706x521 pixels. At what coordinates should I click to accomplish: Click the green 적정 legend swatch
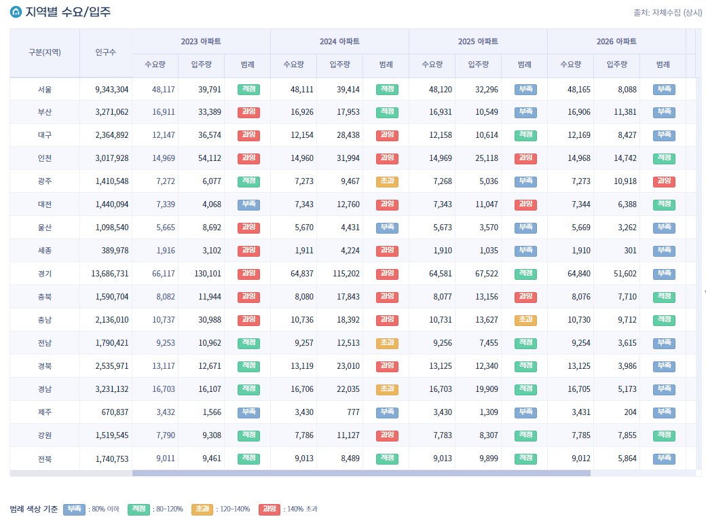pyautogui.click(x=138, y=509)
